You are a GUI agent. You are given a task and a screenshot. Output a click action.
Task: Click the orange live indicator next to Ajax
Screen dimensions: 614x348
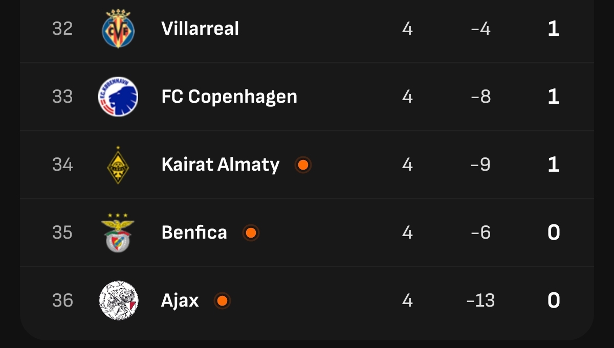[222, 301]
